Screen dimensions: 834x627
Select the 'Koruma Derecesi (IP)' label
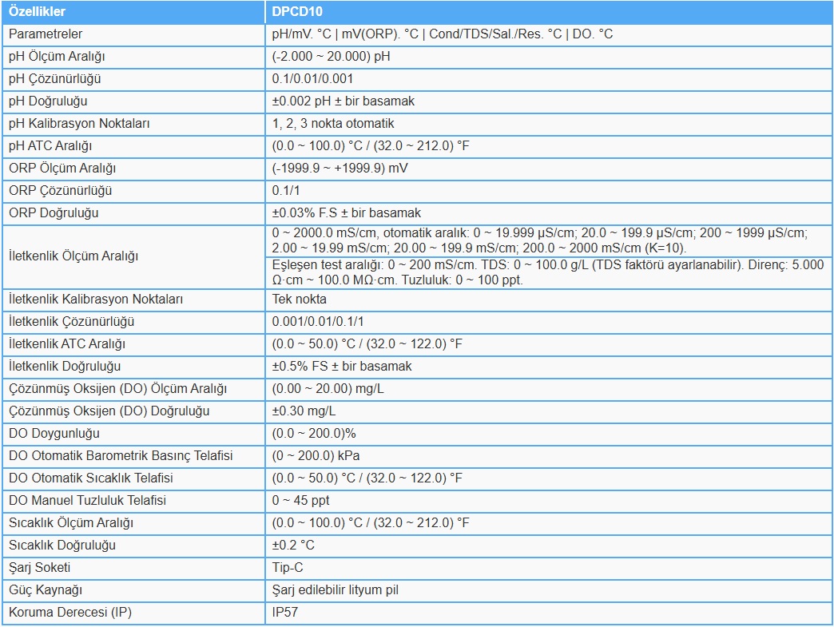pos(69,612)
